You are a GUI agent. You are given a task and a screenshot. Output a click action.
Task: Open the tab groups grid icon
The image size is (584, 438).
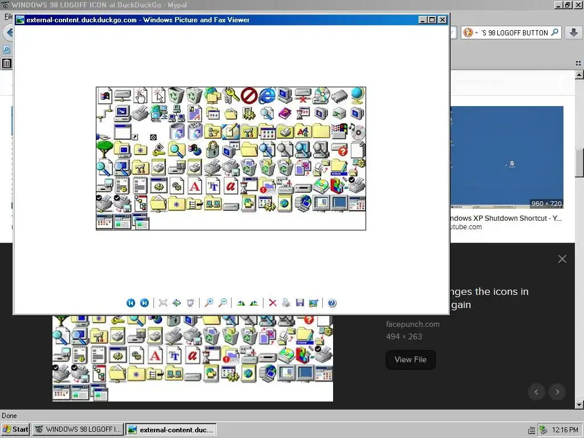pos(578,63)
